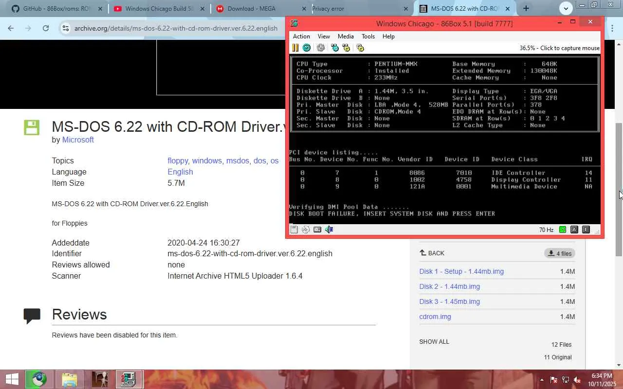This screenshot has width=623, height=389.
Task: Hard reset the 86Box machine
Action: point(307,48)
